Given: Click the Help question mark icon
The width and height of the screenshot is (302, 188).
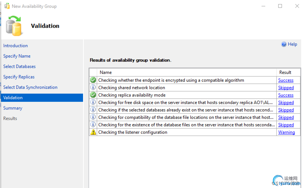Looking at the screenshot, I should point(284,44).
